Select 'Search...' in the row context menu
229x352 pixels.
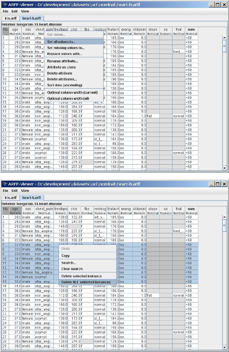[87, 263]
